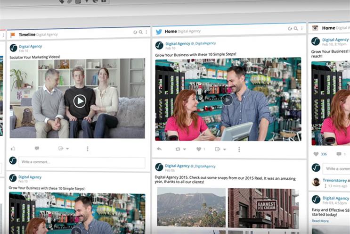350x234 pixels.
Task: Open Digital Agency profile from Socialize Your Marketing post
Action: [30, 47]
